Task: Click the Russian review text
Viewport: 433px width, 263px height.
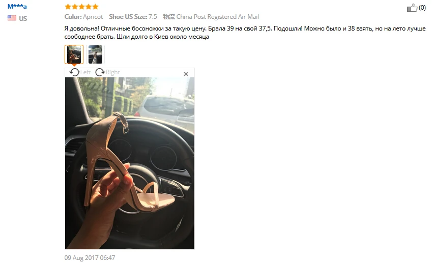Action: (x=245, y=33)
